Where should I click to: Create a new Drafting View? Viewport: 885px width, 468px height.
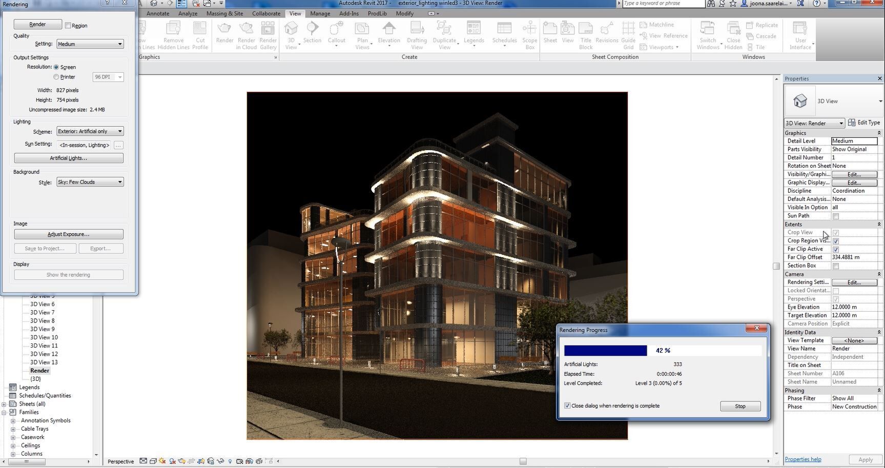(x=416, y=33)
